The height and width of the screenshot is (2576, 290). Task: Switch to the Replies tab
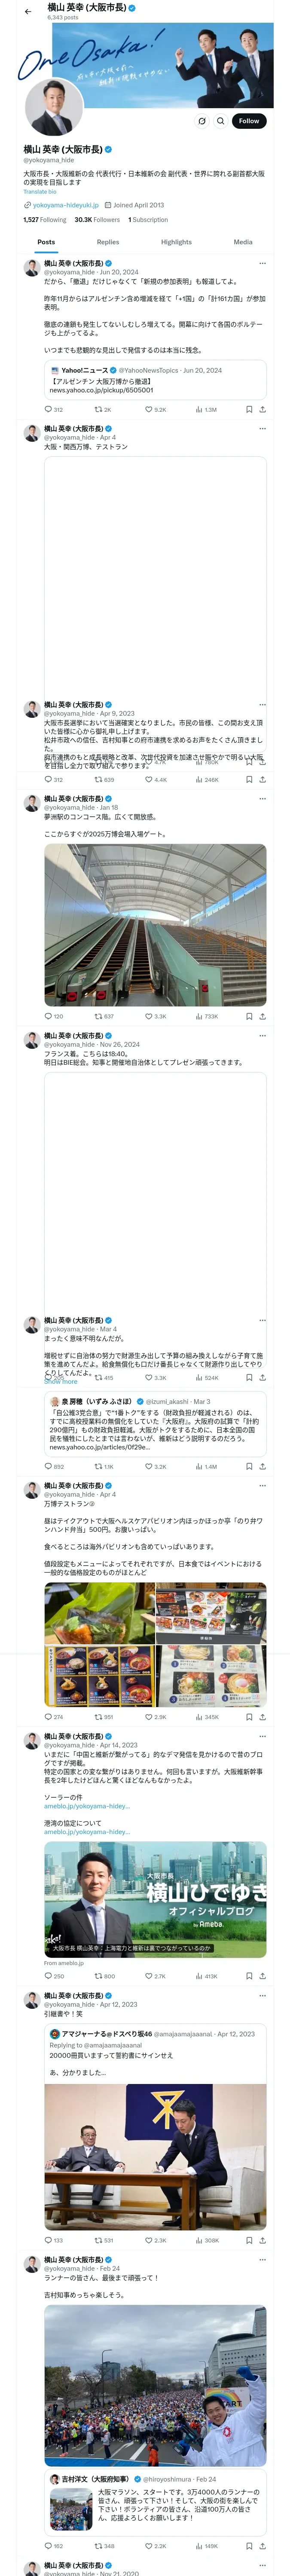pos(108,242)
